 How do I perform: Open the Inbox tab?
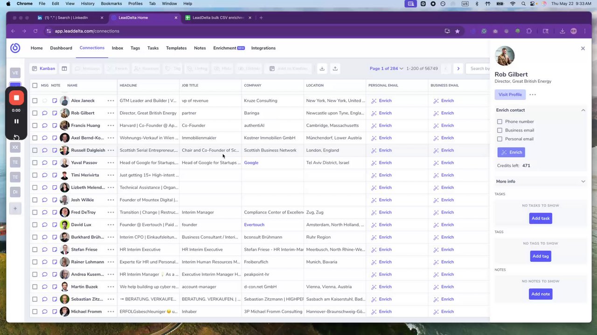click(118, 48)
